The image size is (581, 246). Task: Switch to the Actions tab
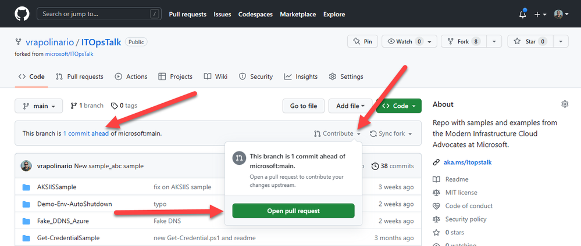[131, 77]
